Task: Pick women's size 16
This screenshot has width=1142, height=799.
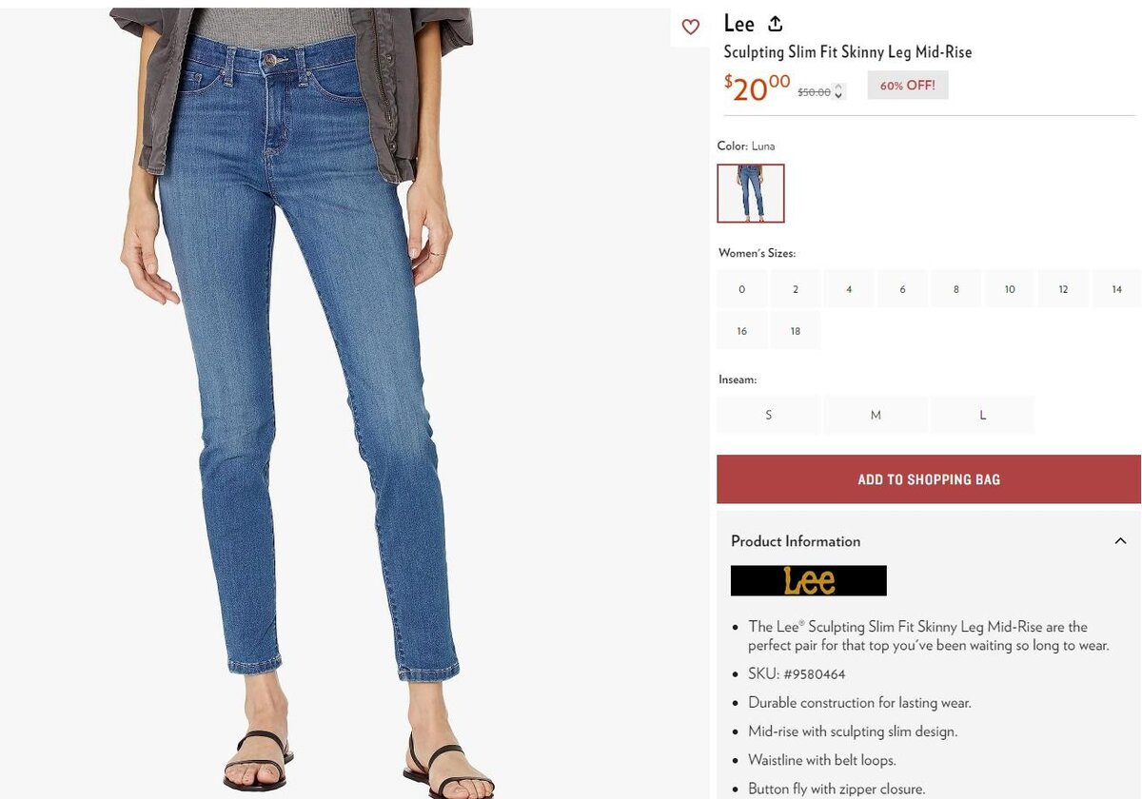Action: pyautogui.click(x=742, y=331)
